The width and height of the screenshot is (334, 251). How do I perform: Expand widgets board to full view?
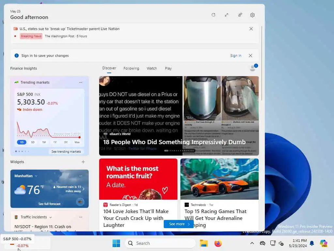226,15
